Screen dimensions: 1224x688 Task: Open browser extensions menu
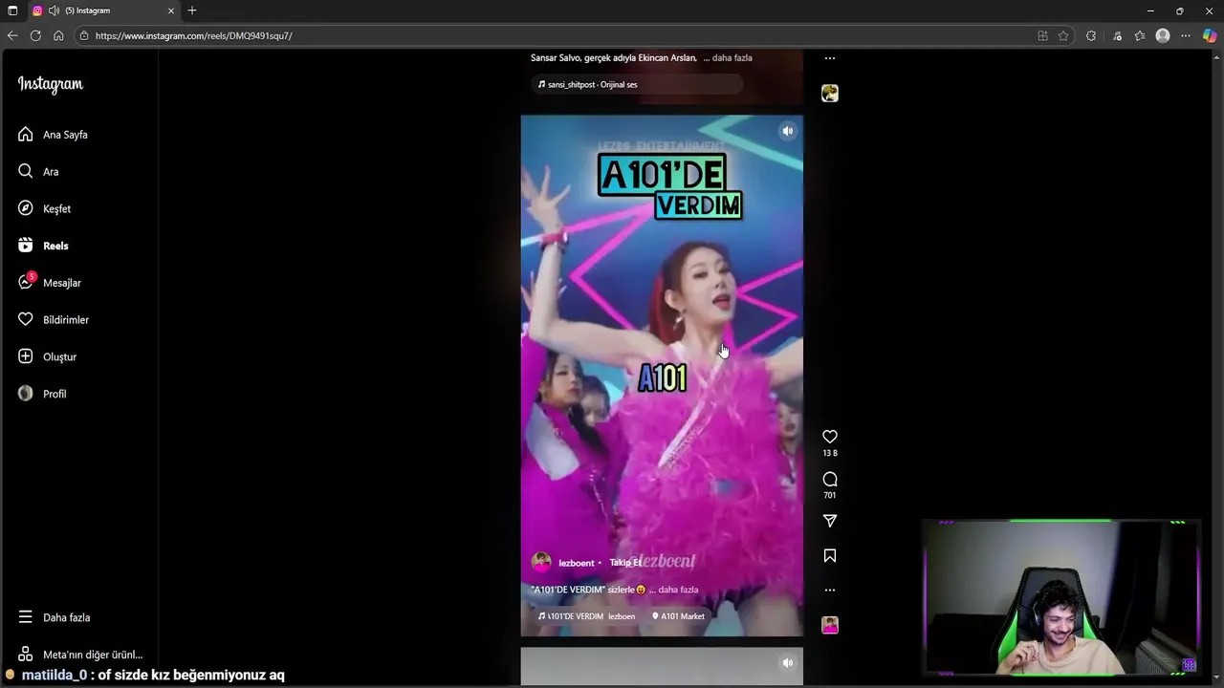1091,35
